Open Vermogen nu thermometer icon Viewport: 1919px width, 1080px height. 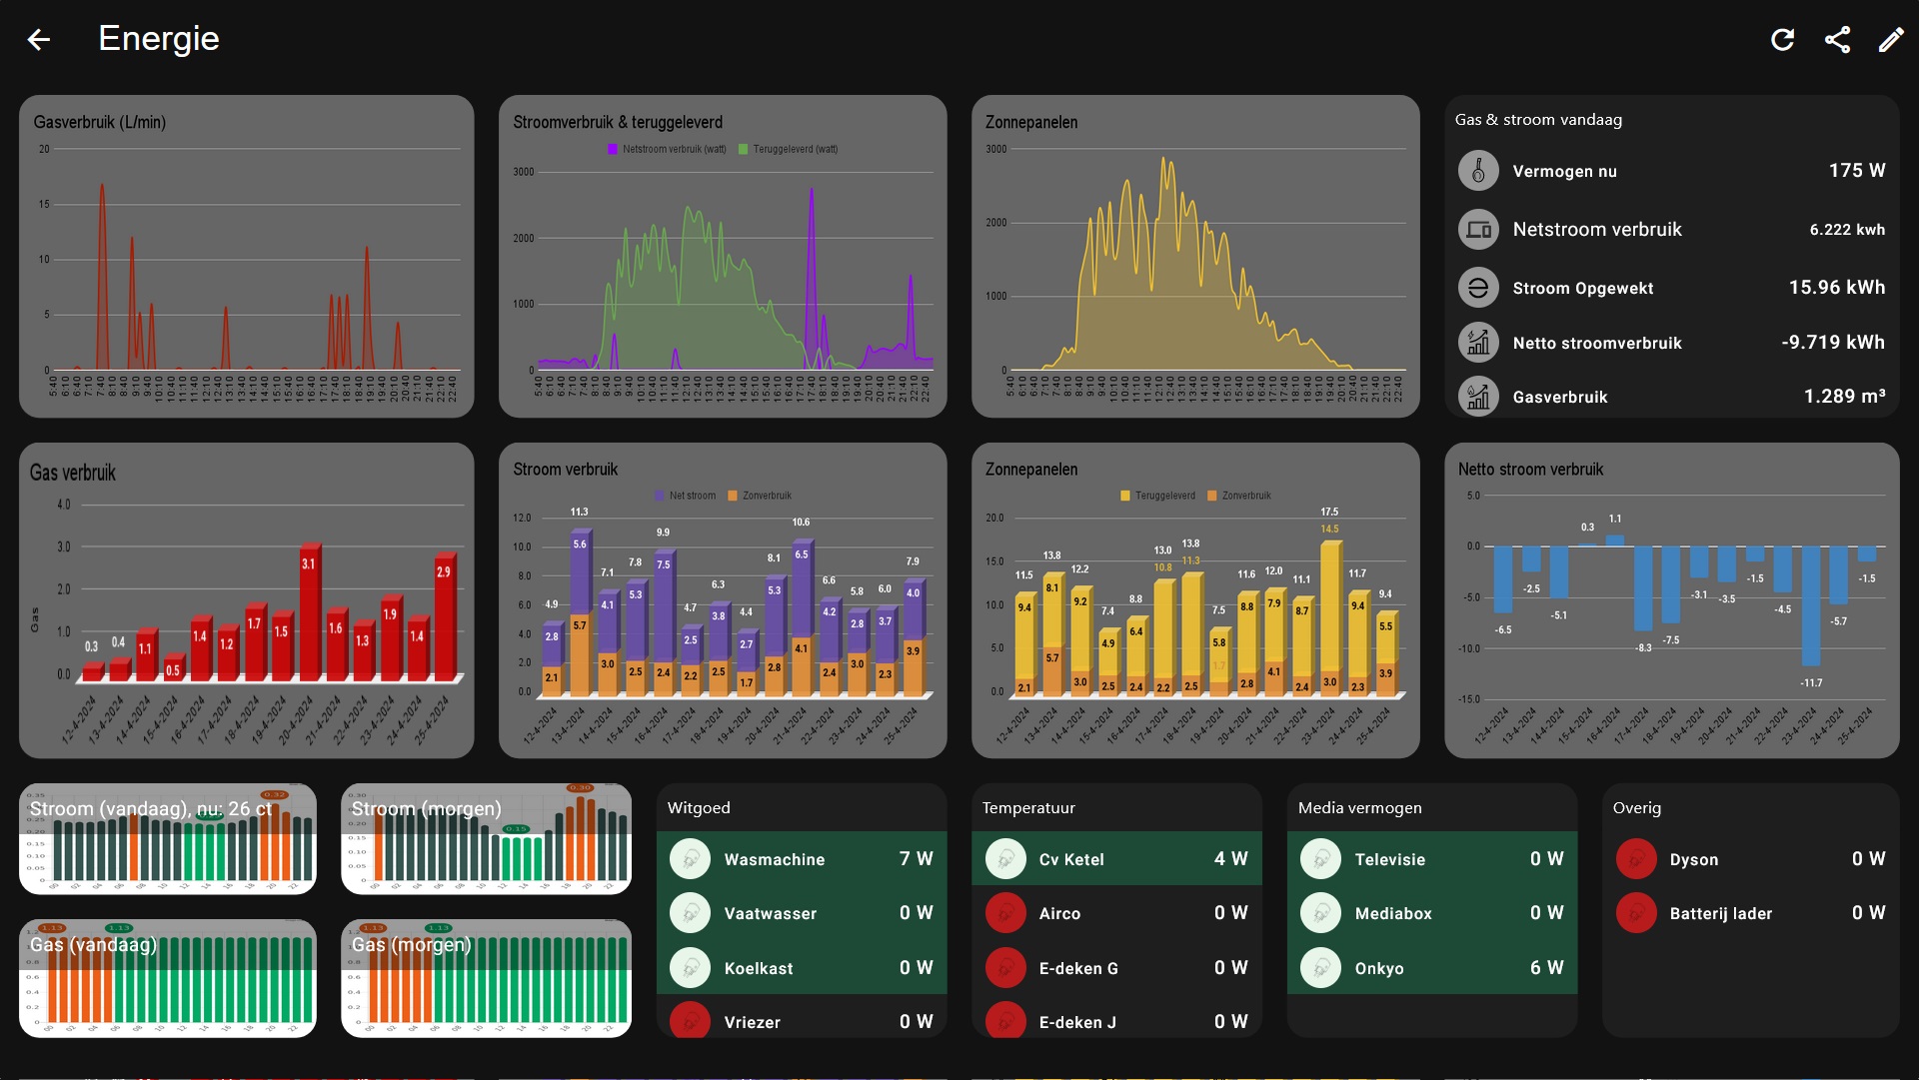[x=1477, y=171]
